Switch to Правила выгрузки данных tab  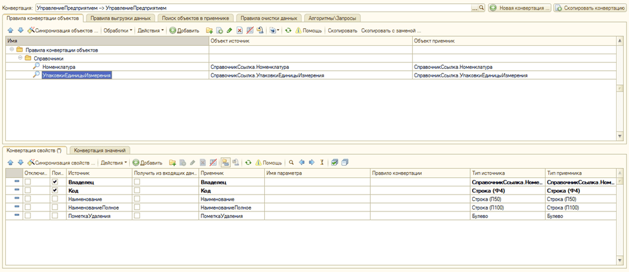[121, 18]
